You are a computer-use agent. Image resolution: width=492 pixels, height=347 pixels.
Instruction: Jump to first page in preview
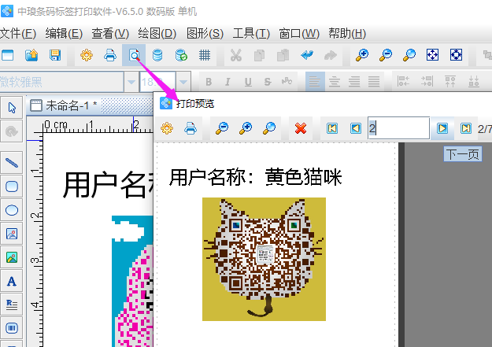pos(333,128)
